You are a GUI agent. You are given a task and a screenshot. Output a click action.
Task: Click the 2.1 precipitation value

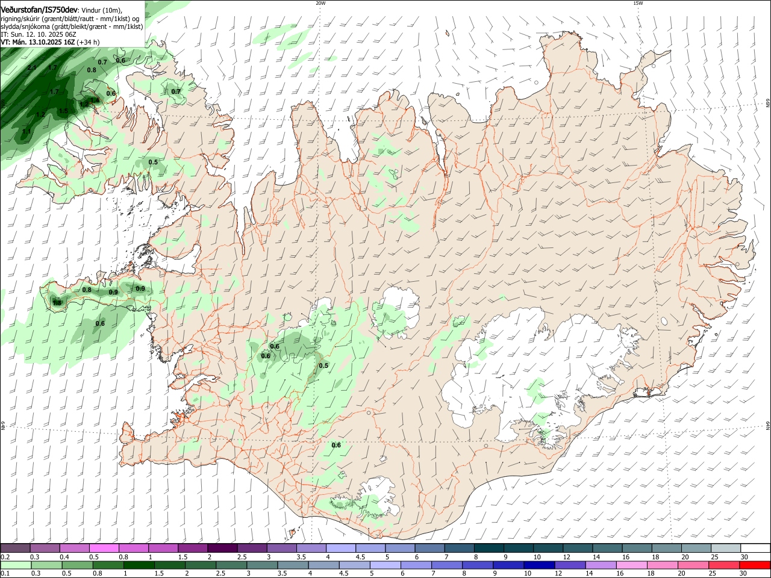pyautogui.click(x=32, y=67)
